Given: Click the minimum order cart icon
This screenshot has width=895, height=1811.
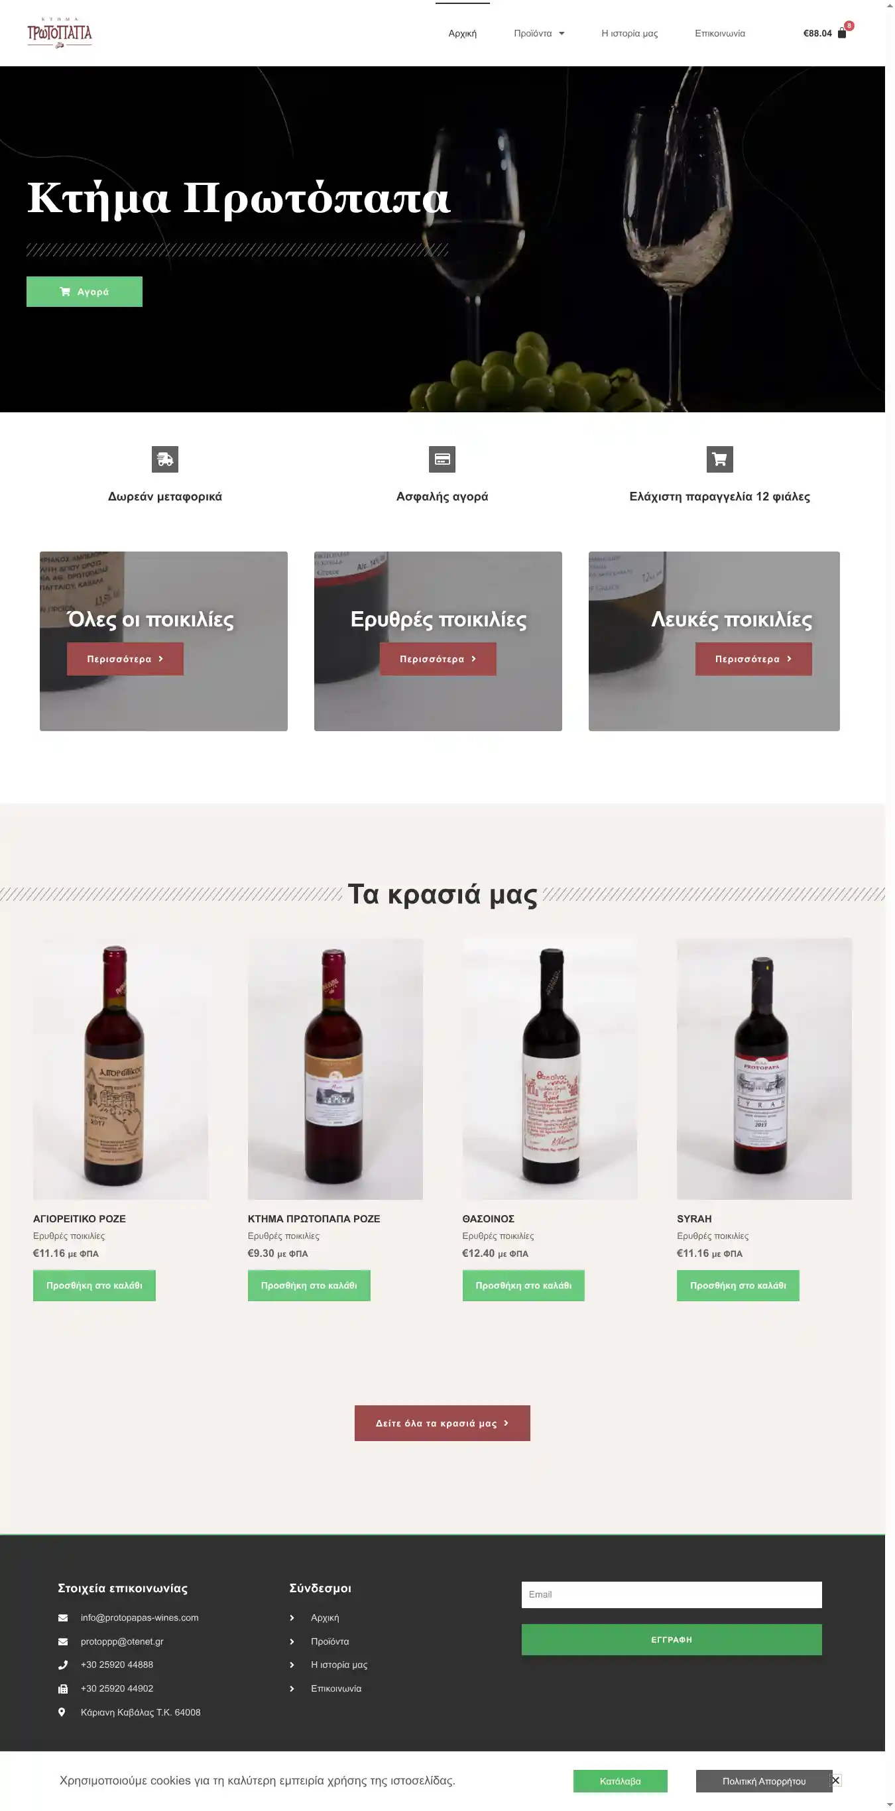Looking at the screenshot, I should point(719,459).
